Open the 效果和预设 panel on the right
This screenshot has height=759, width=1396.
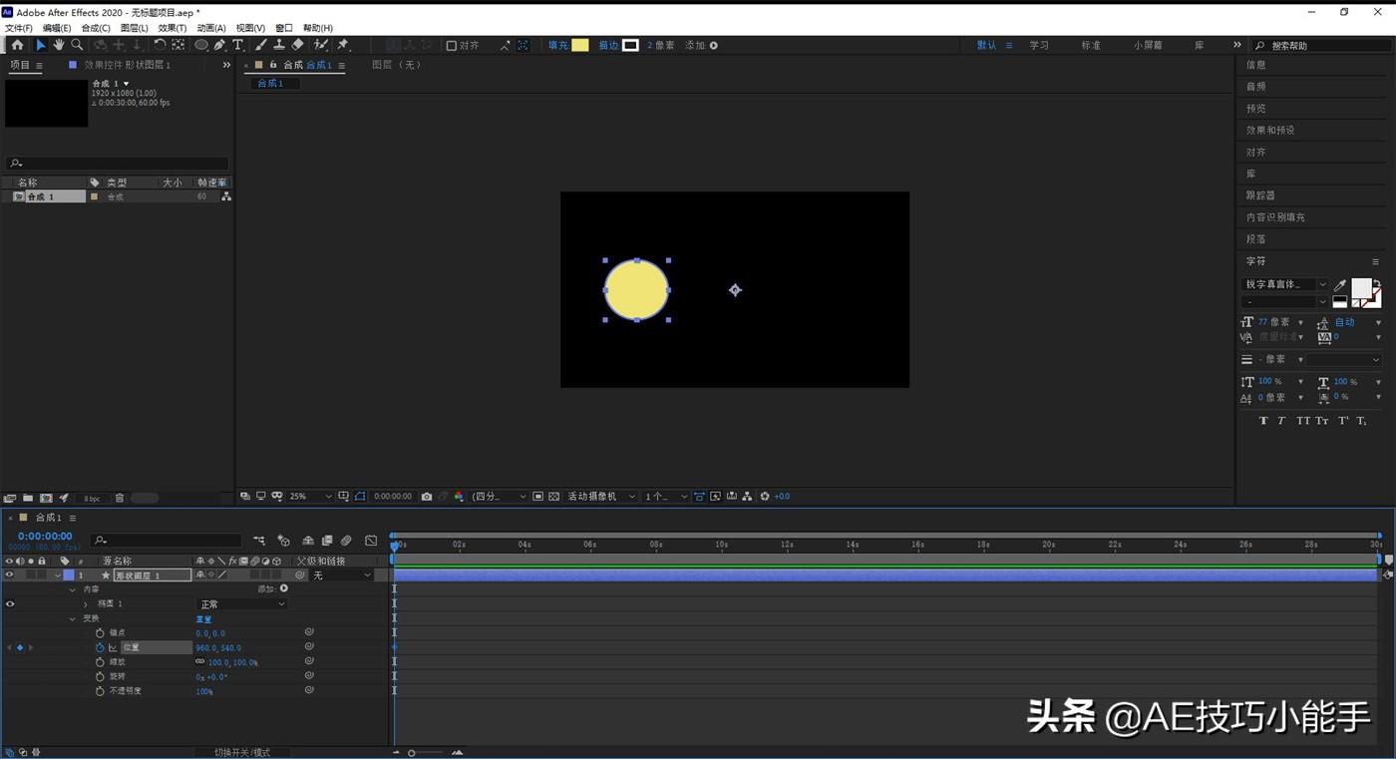click(1270, 130)
